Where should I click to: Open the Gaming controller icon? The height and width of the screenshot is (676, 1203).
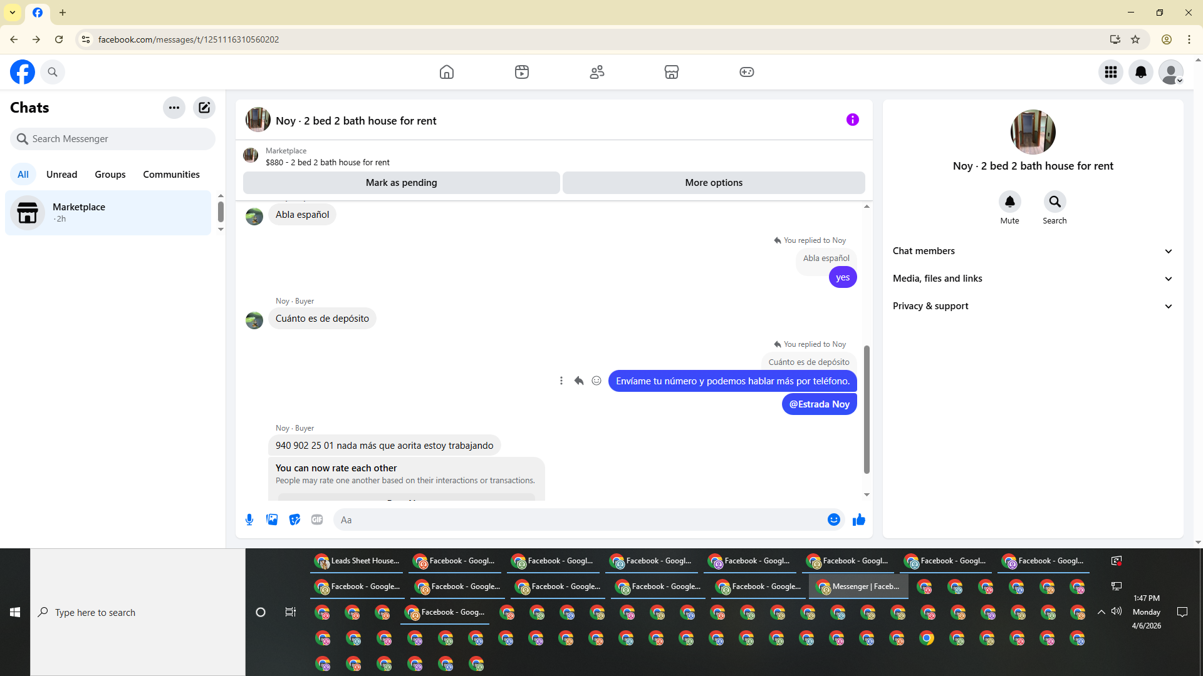coord(747,72)
